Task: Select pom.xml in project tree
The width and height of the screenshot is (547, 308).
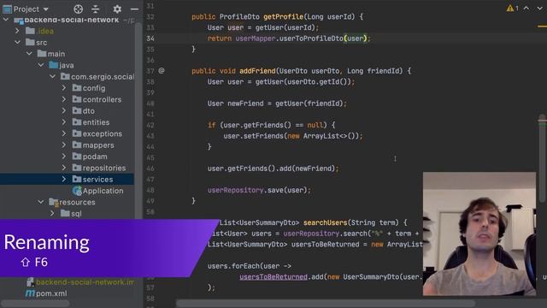Action: [51, 293]
